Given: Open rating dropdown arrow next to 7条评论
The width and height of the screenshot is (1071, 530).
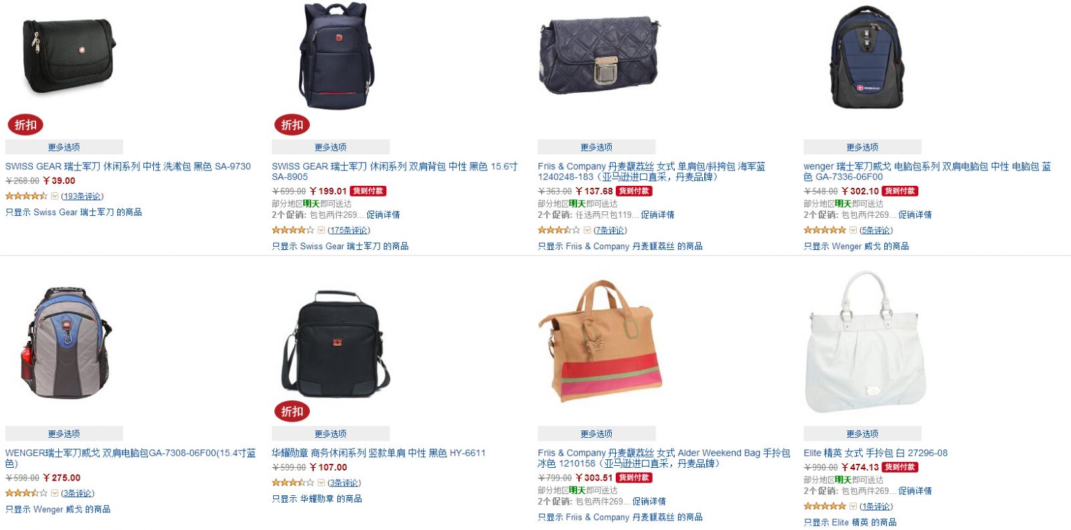Looking at the screenshot, I should tap(587, 231).
